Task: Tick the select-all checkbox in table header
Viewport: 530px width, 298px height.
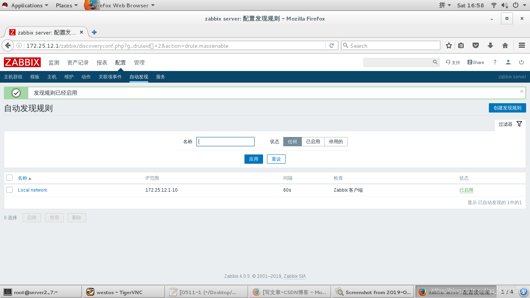Action: point(9,178)
